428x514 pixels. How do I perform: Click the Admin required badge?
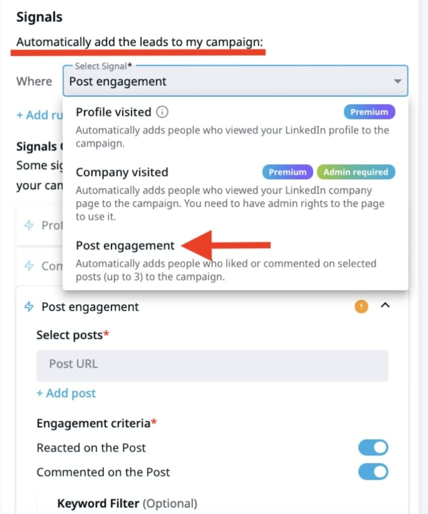[356, 172]
